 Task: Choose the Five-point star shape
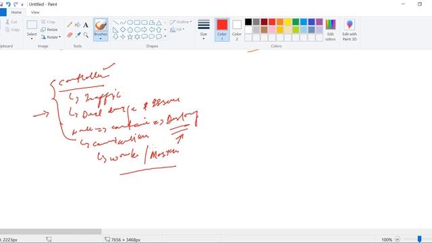[130, 36]
